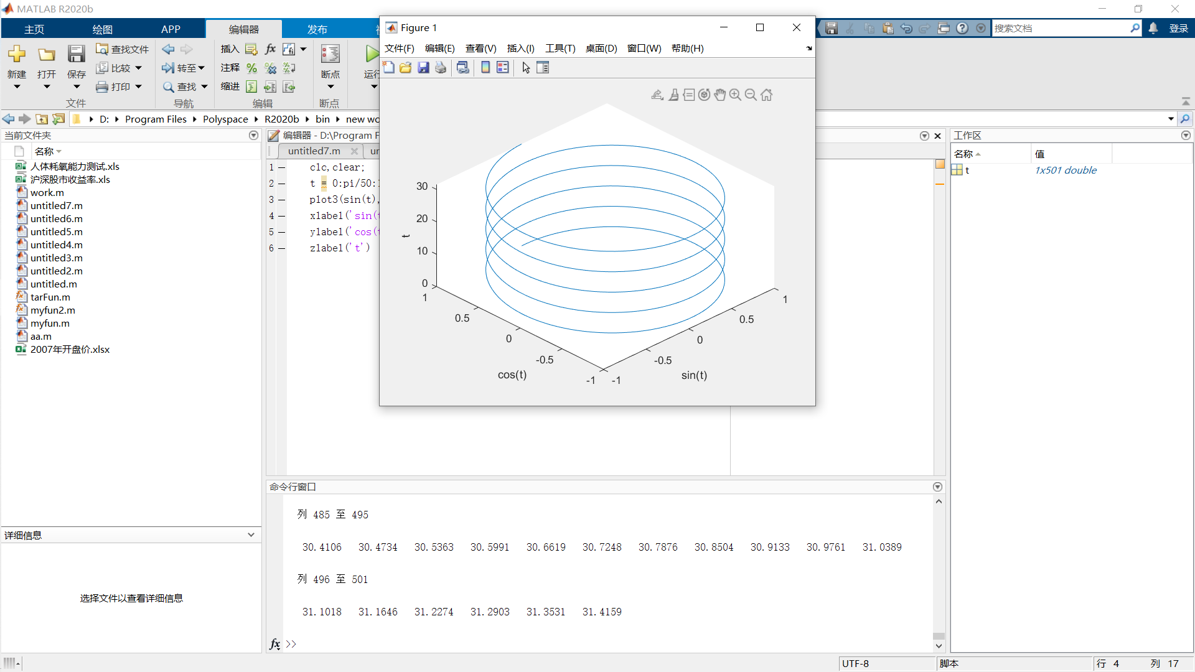The width and height of the screenshot is (1195, 672).
Task: Click the 查找文件 button
Action: pyautogui.click(x=123, y=49)
